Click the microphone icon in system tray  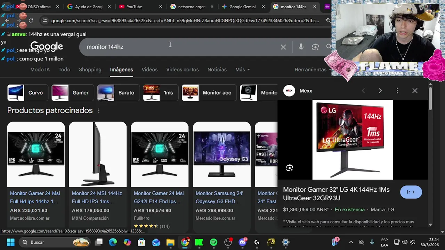pos(372,242)
